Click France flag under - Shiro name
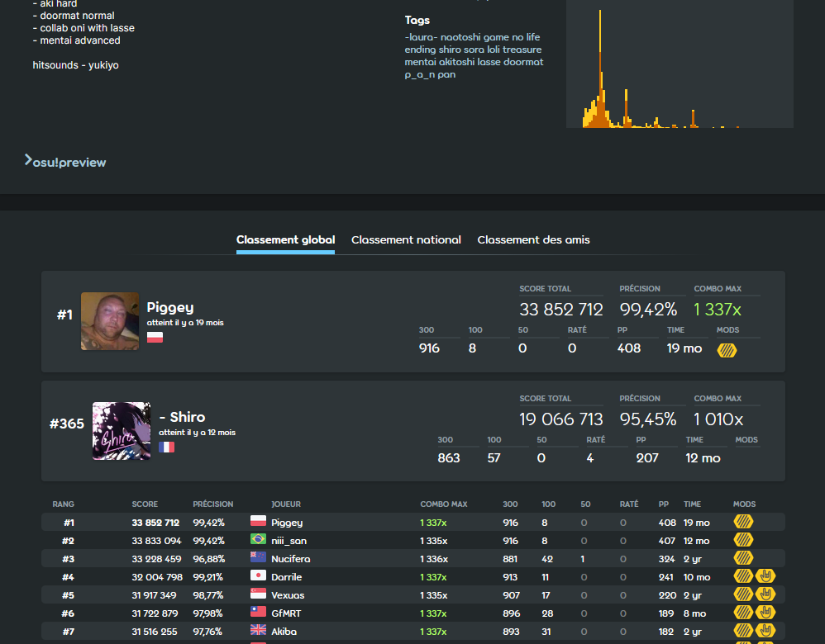 coord(166,447)
